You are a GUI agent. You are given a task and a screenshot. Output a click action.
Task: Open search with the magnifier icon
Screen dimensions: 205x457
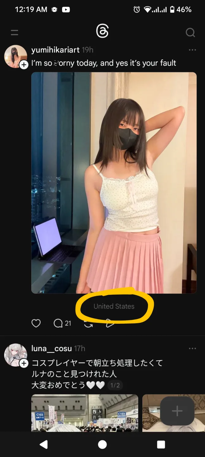point(190,32)
